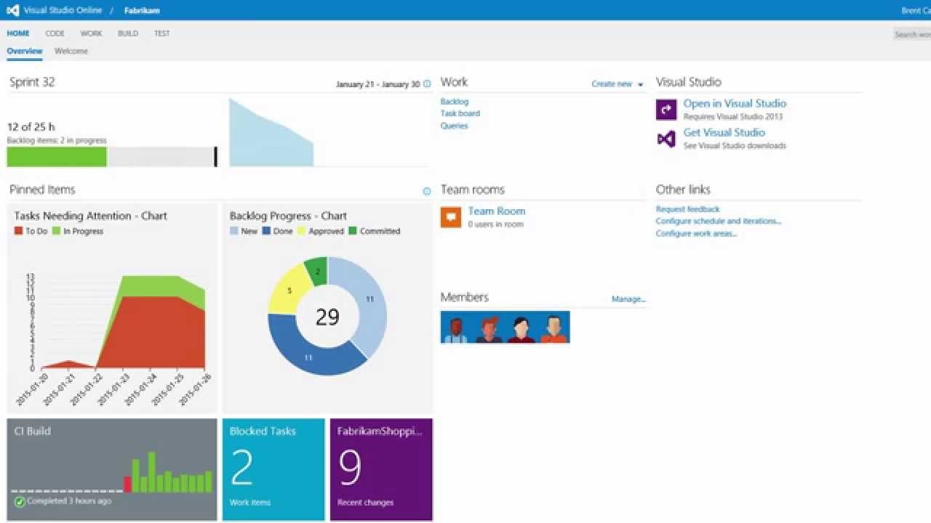The height and width of the screenshot is (523, 931).
Task: Click the January 21 - January 30 date text
Action: 377,84
